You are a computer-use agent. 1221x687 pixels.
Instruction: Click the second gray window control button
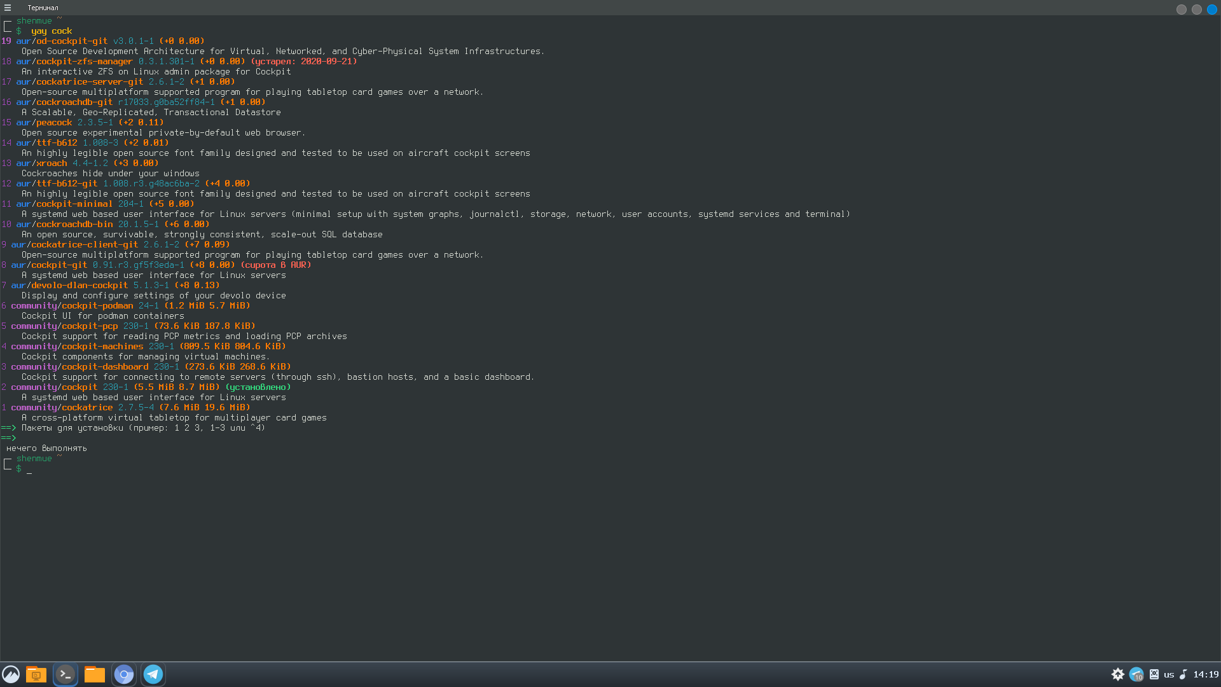[x=1197, y=10]
